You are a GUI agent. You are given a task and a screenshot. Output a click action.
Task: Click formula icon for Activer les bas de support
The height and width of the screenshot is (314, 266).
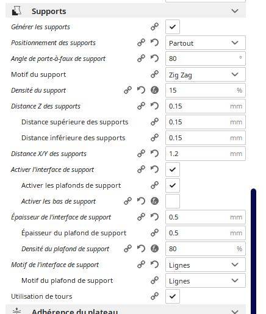click(154, 201)
